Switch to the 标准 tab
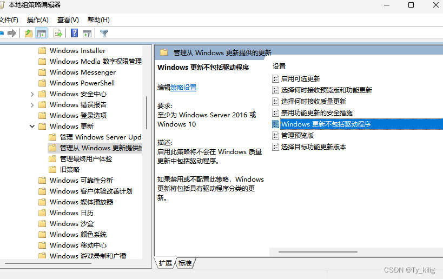Screen dimensions: 443x279 [185, 263]
